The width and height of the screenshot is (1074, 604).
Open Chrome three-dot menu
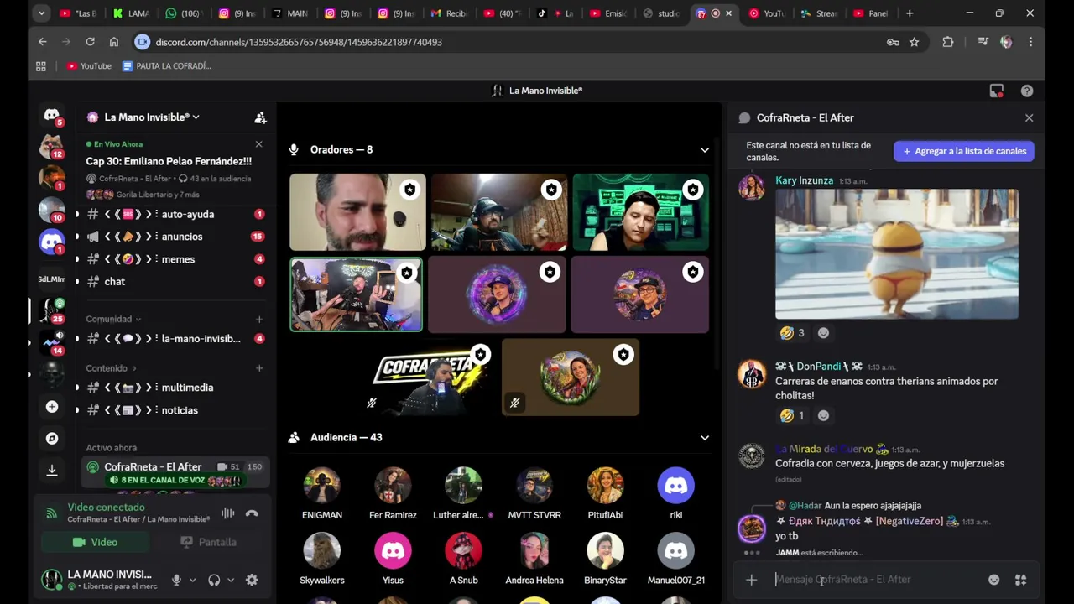(x=1030, y=42)
